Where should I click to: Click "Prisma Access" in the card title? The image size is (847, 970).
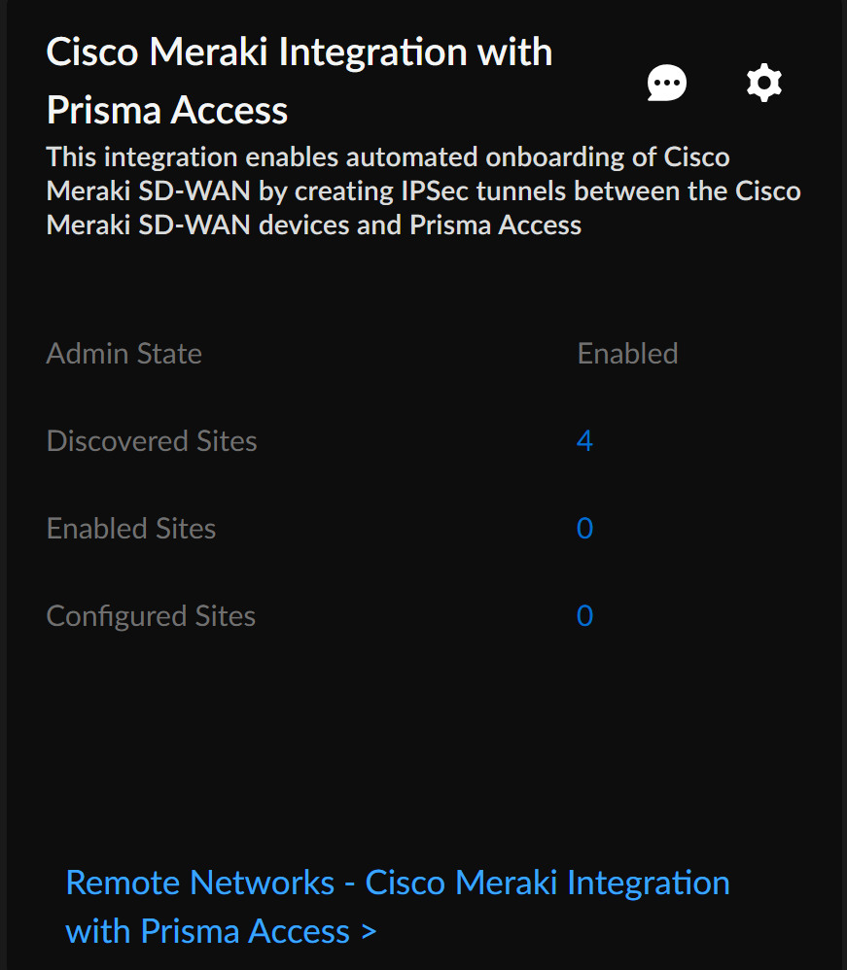167,111
